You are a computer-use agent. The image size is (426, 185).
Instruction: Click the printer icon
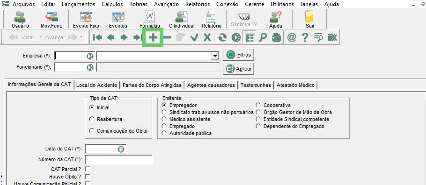coord(276,37)
